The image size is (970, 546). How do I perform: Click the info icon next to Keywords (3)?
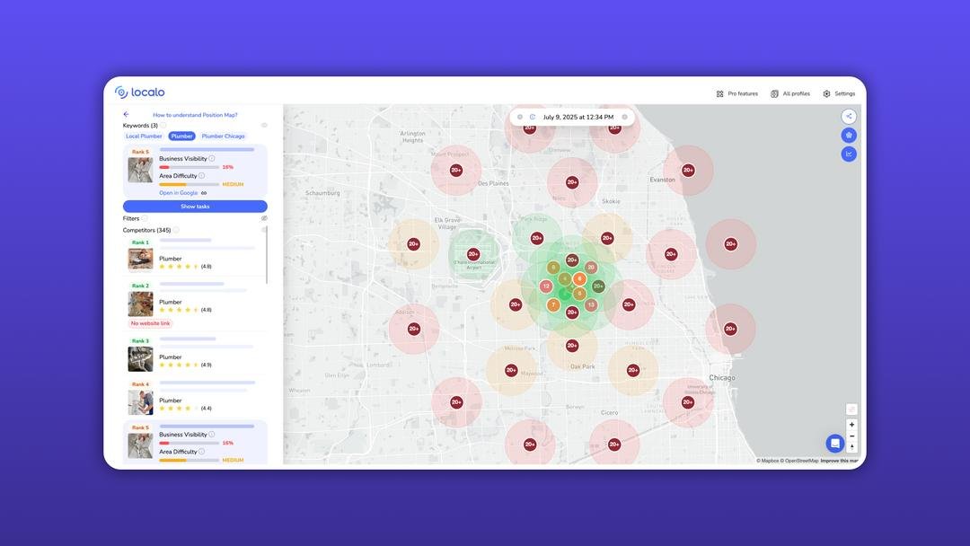(x=163, y=126)
